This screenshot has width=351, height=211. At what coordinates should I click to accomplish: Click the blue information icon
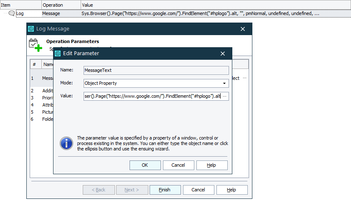tap(66, 143)
